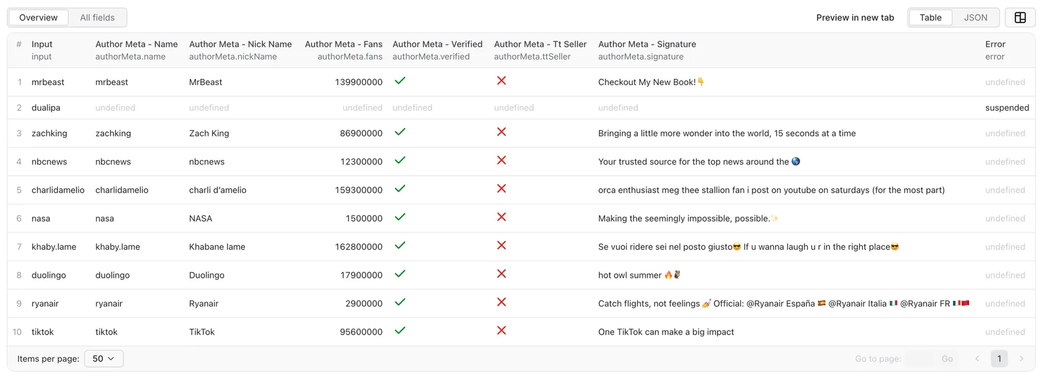Click verified checkmark in mrbeast row
Viewport: 1042px width, 378px height.
coord(399,81)
